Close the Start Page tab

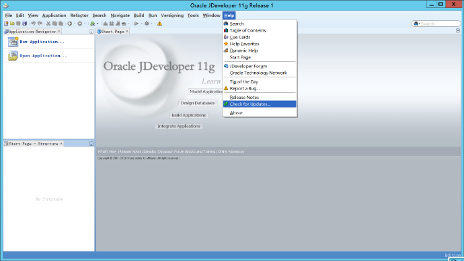point(127,31)
